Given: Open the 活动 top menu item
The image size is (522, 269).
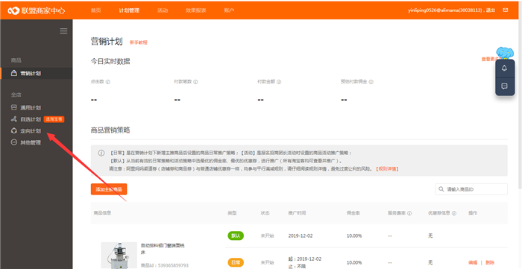Looking at the screenshot, I should click(163, 10).
